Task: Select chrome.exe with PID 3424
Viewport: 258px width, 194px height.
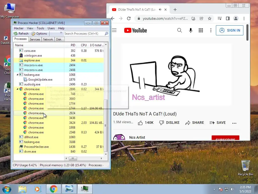Action: click(59, 123)
